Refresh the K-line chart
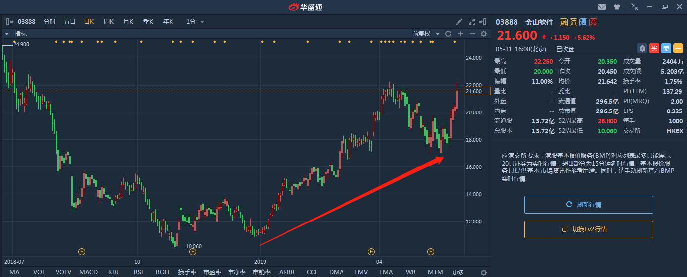 448,34
